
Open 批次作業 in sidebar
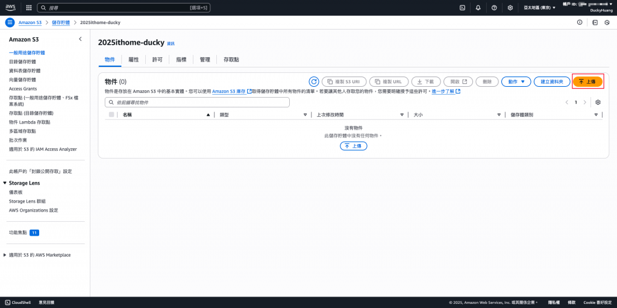click(17, 140)
